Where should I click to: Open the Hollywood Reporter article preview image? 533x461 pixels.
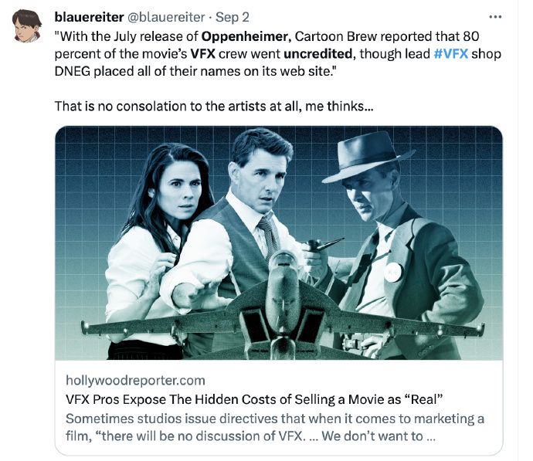[x=278, y=242]
